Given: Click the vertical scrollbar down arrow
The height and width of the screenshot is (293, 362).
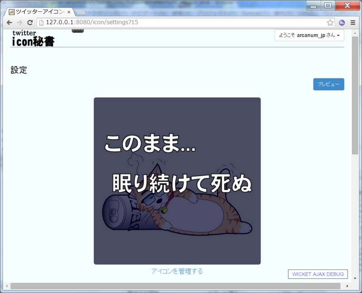Looking at the screenshot, I should (355, 279).
